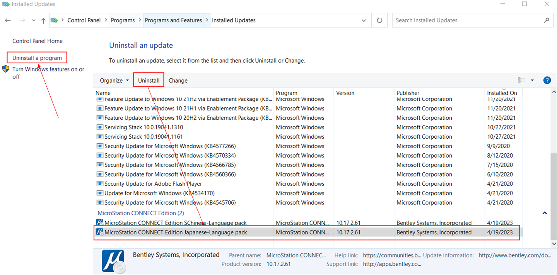Sort by the Name column header

pos(103,93)
